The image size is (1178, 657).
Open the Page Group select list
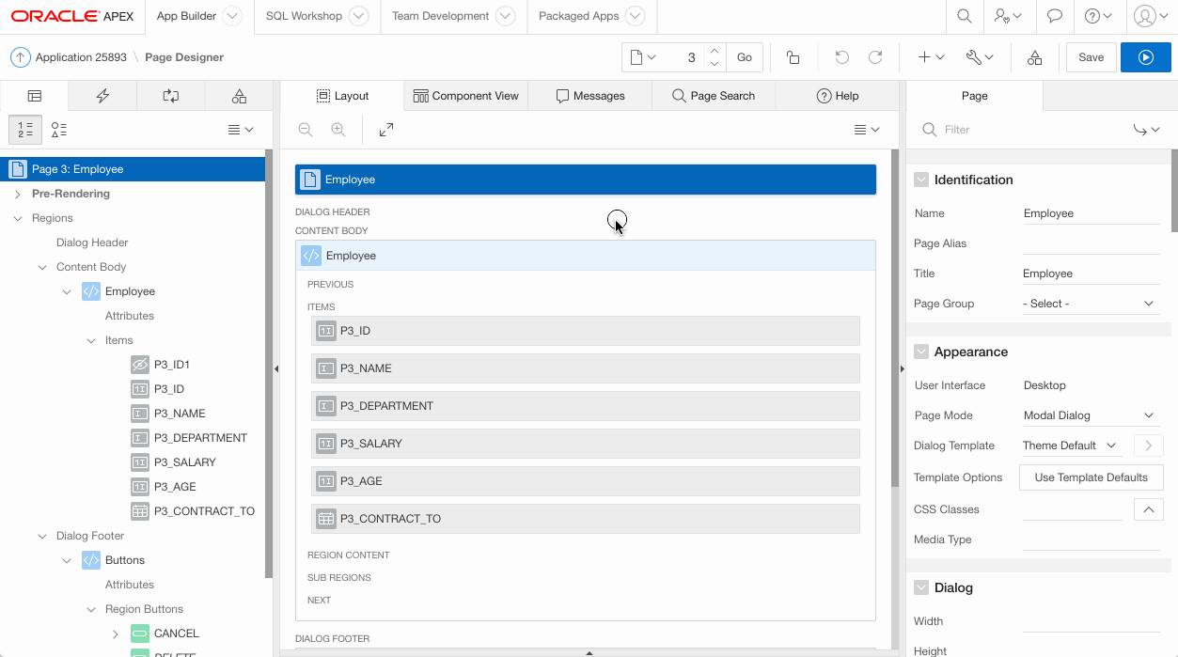point(1090,304)
